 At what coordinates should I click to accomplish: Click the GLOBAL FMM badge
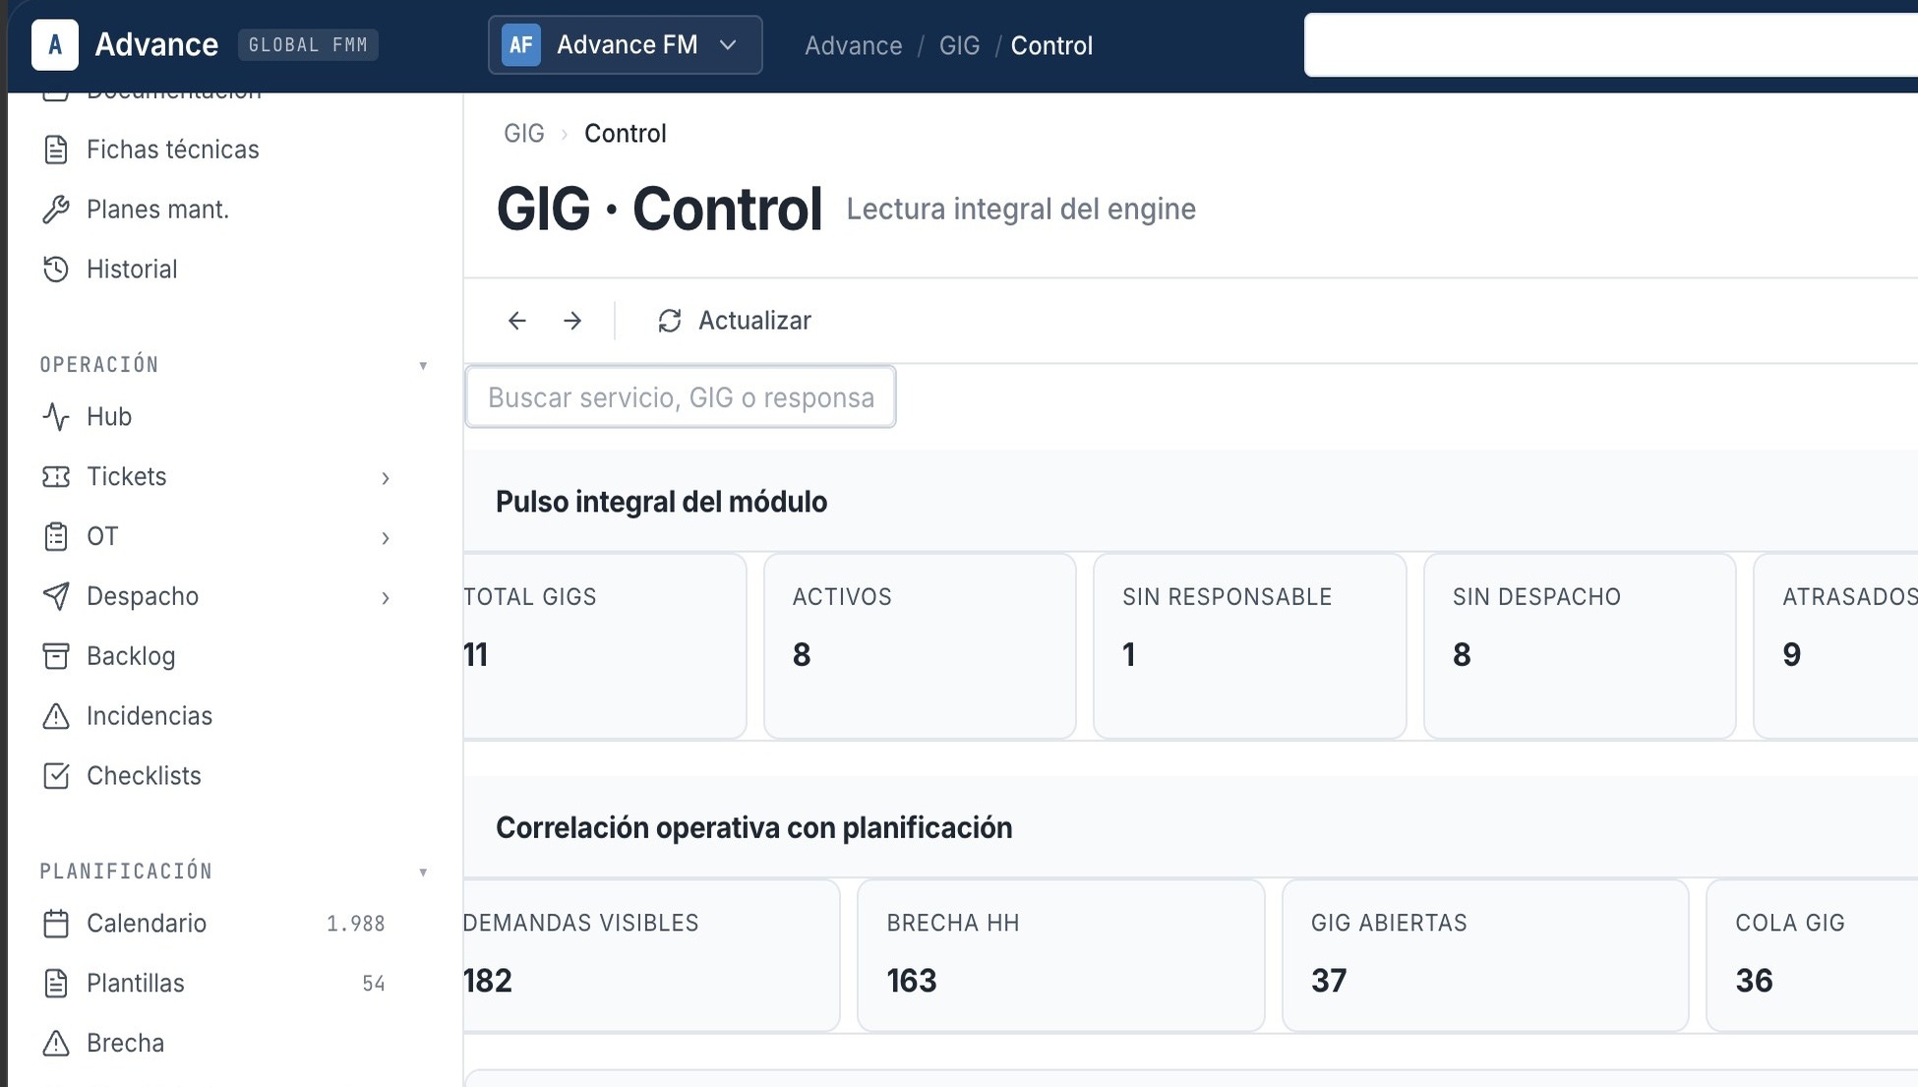308,45
